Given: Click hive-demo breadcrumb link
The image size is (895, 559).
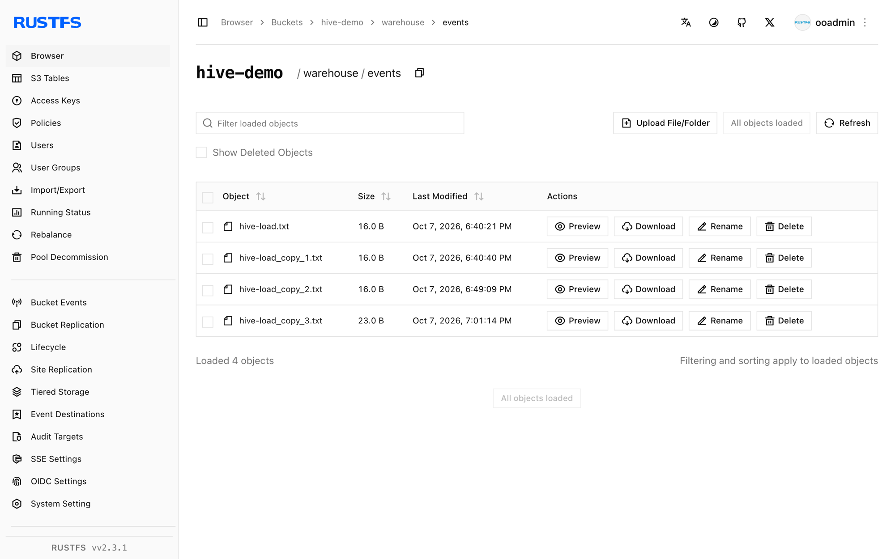Looking at the screenshot, I should coord(342,22).
